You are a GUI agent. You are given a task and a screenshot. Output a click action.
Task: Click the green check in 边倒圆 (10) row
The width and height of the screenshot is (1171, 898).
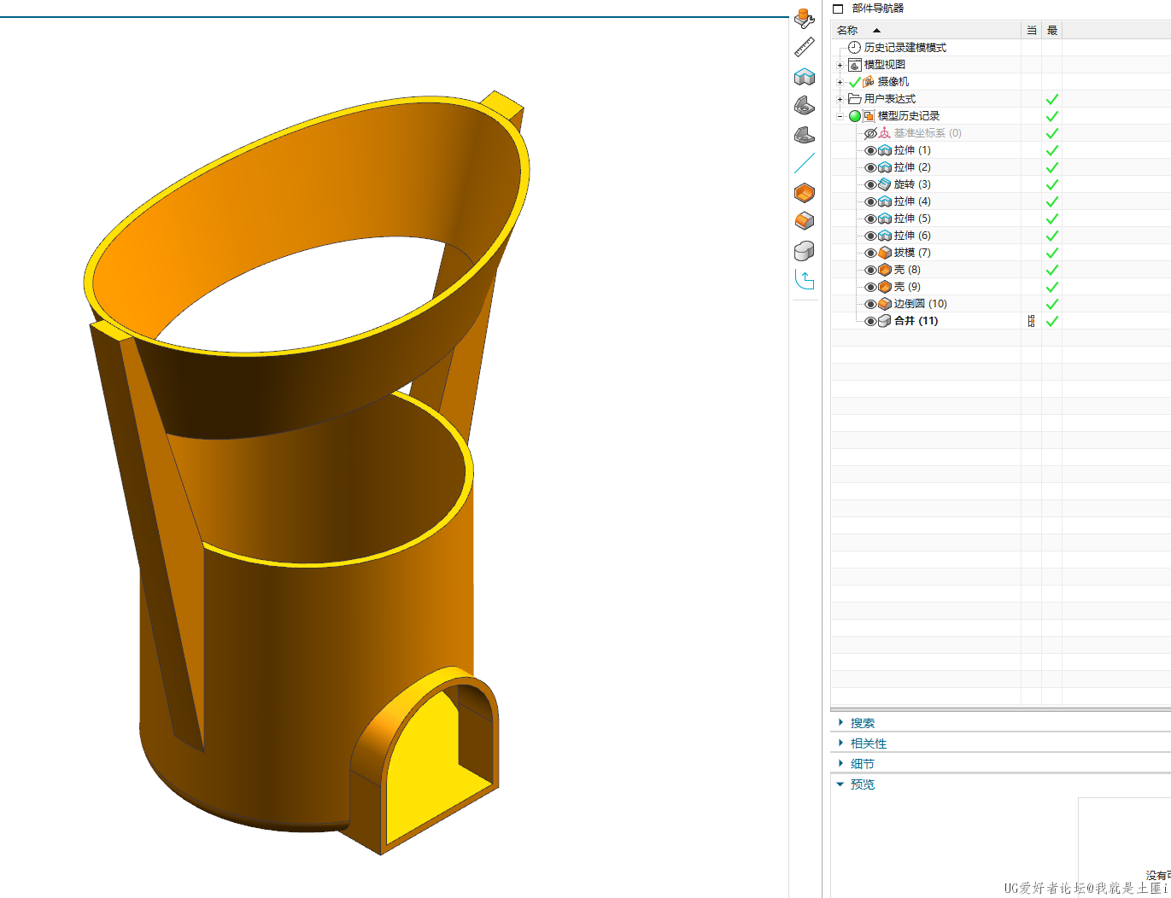tap(1052, 304)
